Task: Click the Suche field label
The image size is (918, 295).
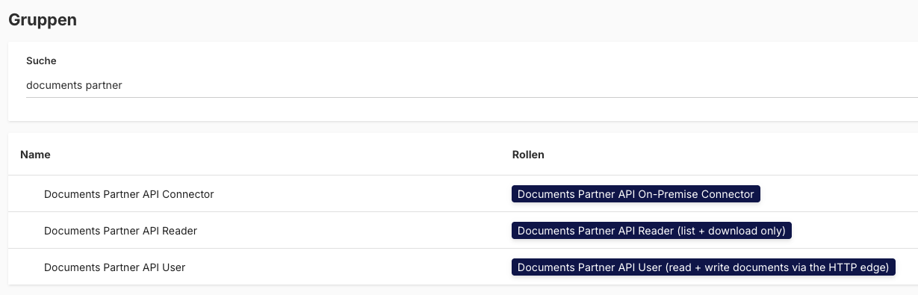Action: click(41, 60)
